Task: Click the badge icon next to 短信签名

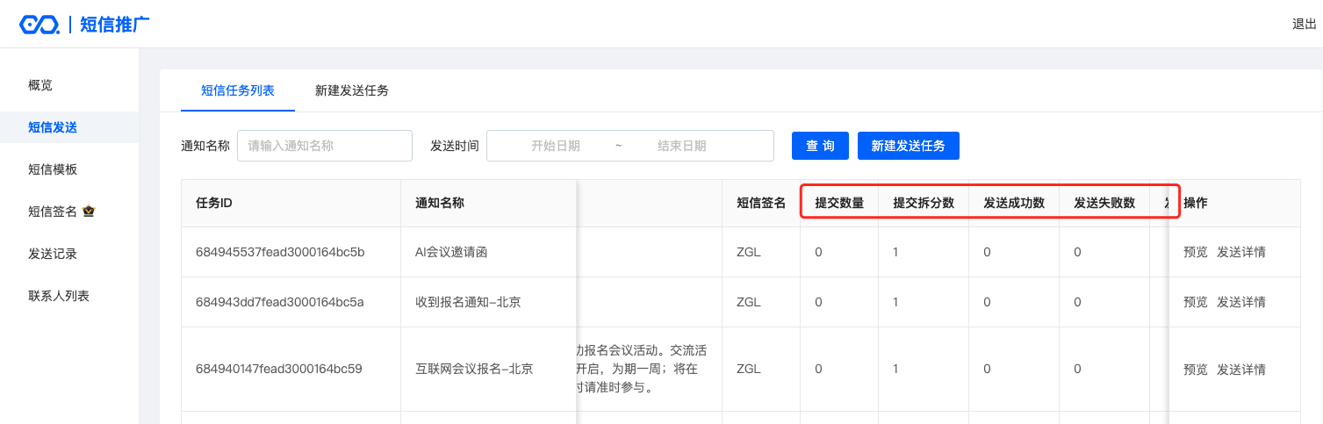Action: pos(89,212)
